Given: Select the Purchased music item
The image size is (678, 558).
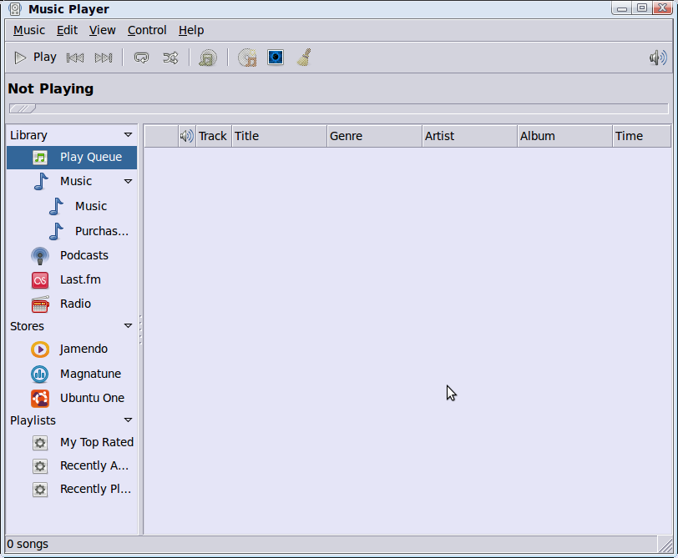Looking at the screenshot, I should tap(89, 231).
